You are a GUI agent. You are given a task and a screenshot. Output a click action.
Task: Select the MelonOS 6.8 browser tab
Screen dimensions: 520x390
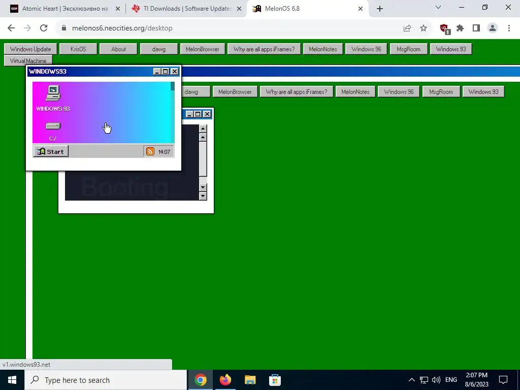308,9
